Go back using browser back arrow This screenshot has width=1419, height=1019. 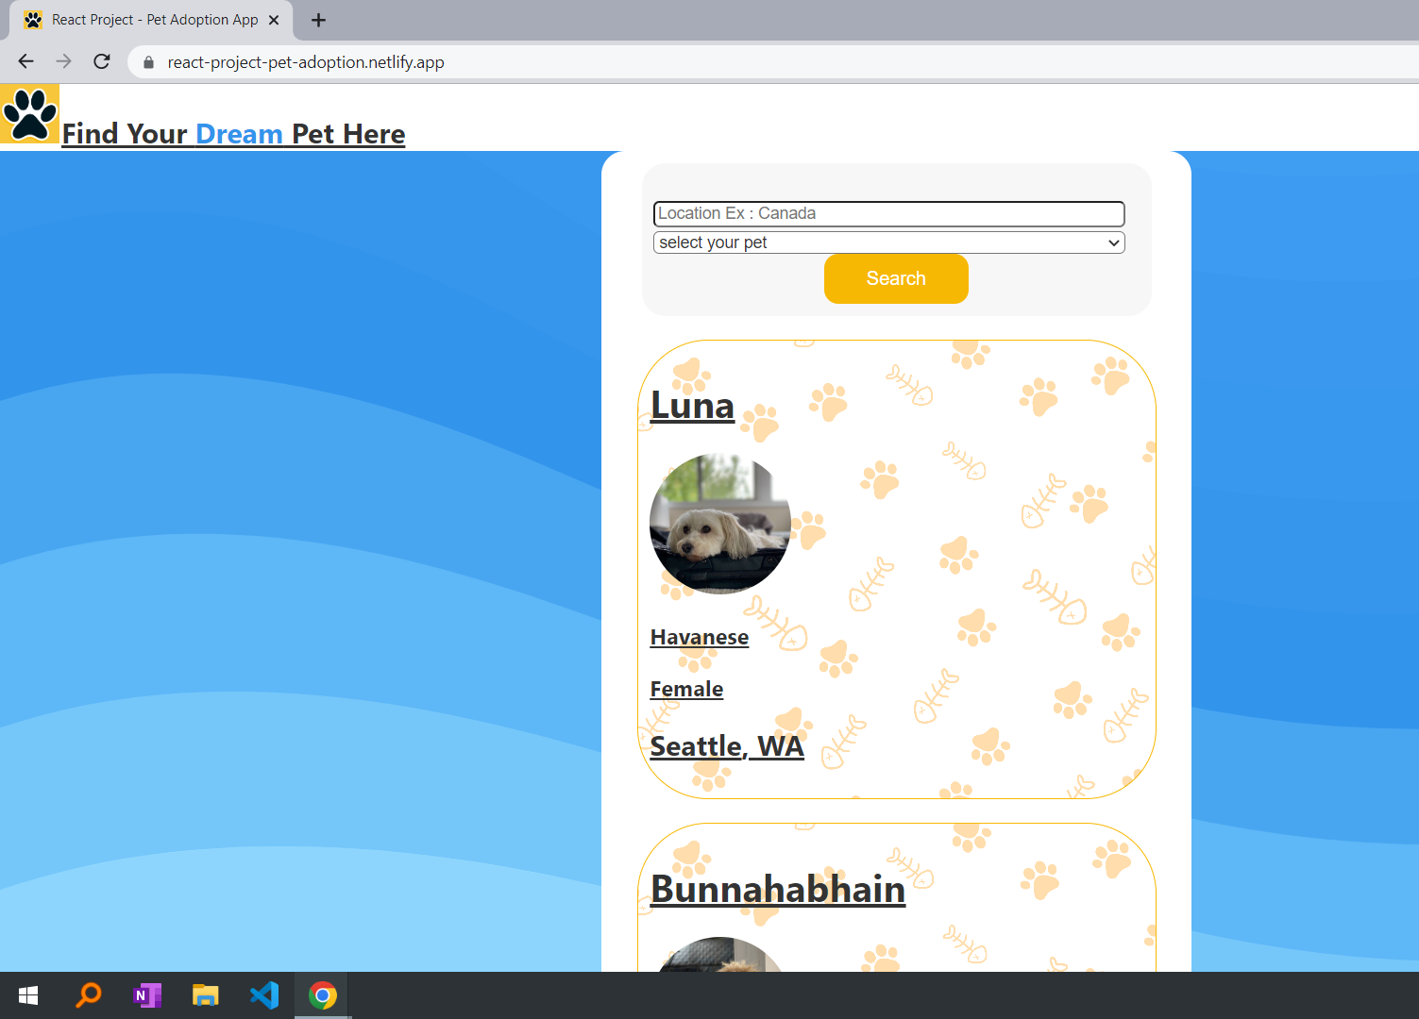[x=26, y=61]
